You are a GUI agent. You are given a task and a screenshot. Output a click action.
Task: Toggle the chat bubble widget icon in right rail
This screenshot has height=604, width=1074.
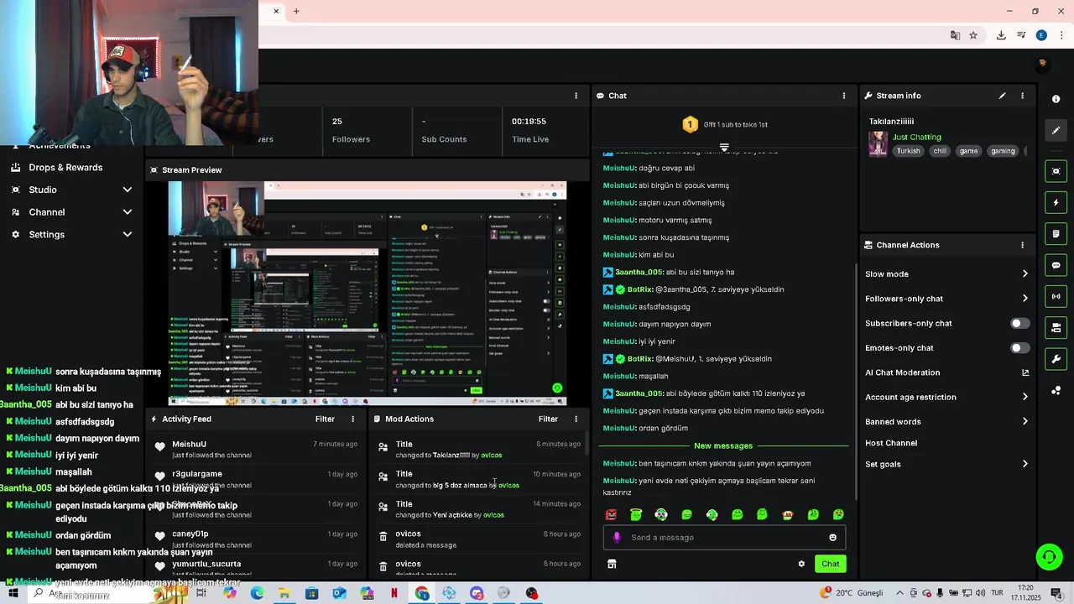(x=1056, y=265)
